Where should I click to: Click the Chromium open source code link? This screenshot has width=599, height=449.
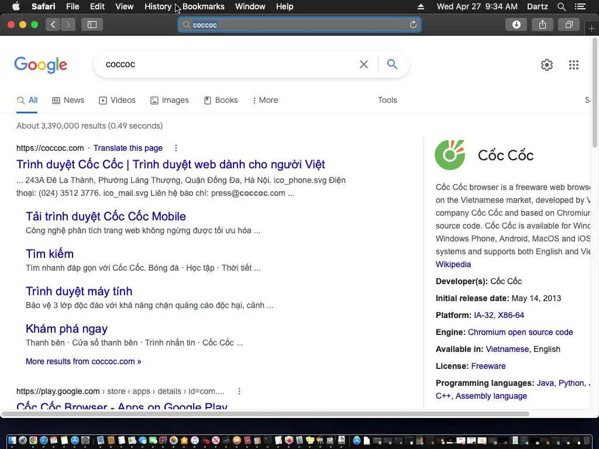[520, 332]
